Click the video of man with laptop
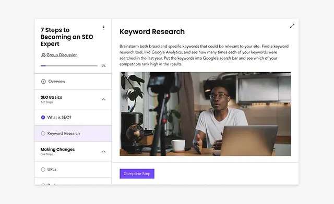 [x=205, y=114]
